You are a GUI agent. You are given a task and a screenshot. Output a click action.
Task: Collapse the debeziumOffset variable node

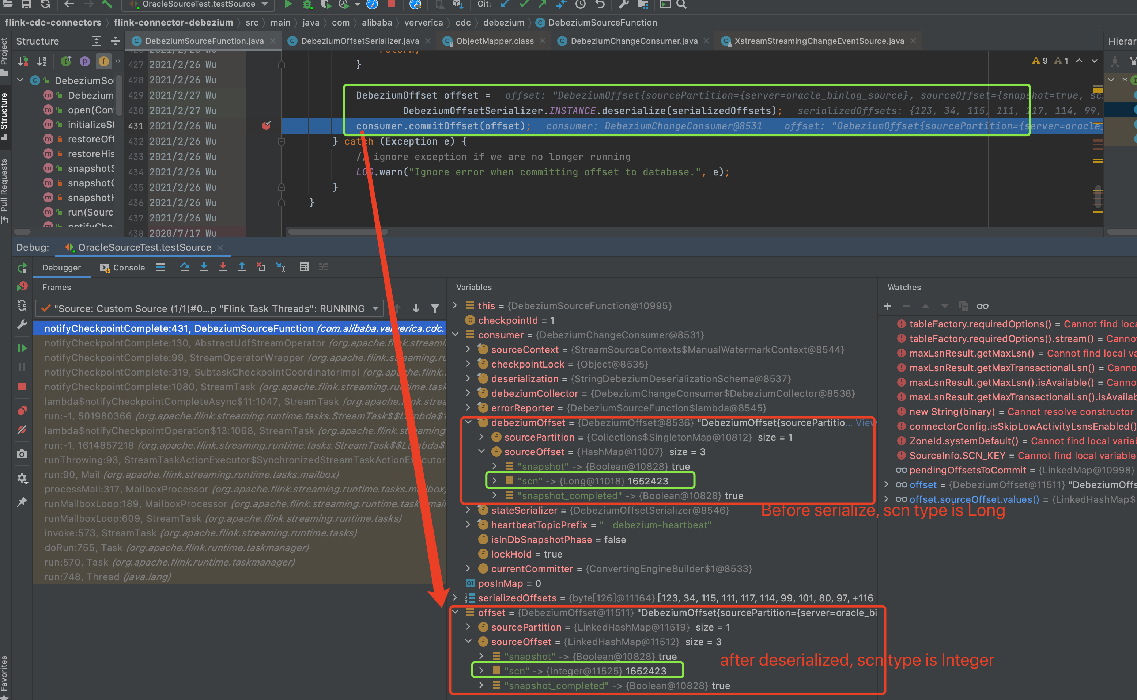coord(468,422)
